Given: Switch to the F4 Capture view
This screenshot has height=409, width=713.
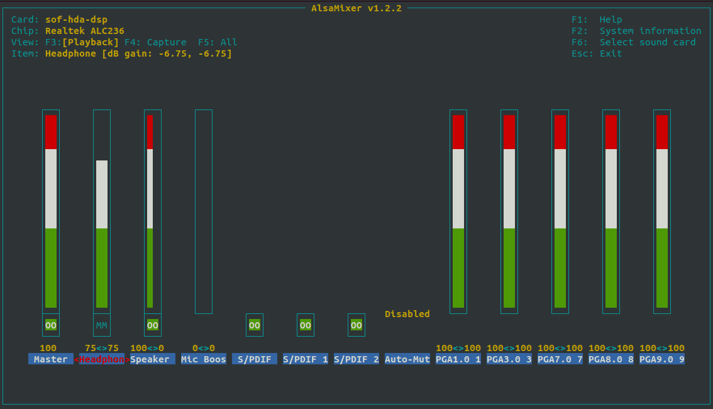Looking at the screenshot, I should coord(155,42).
